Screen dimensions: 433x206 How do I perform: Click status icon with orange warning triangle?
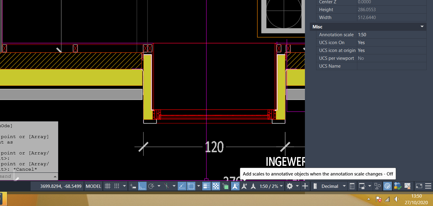point(408,186)
